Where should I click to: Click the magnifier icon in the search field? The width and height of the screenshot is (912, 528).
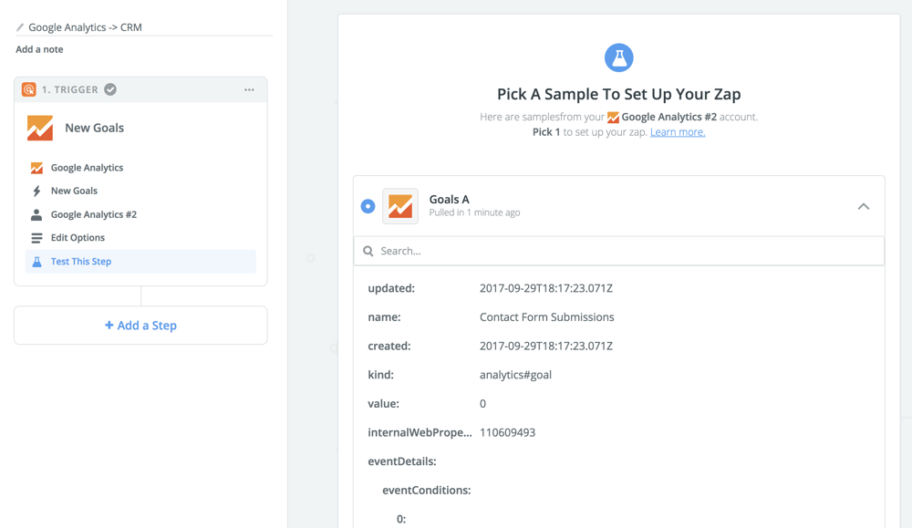click(368, 251)
